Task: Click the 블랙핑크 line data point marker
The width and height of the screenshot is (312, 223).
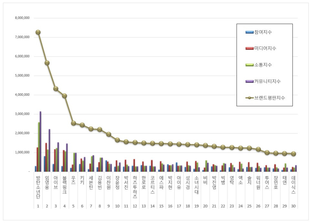Action: click(x=65, y=96)
